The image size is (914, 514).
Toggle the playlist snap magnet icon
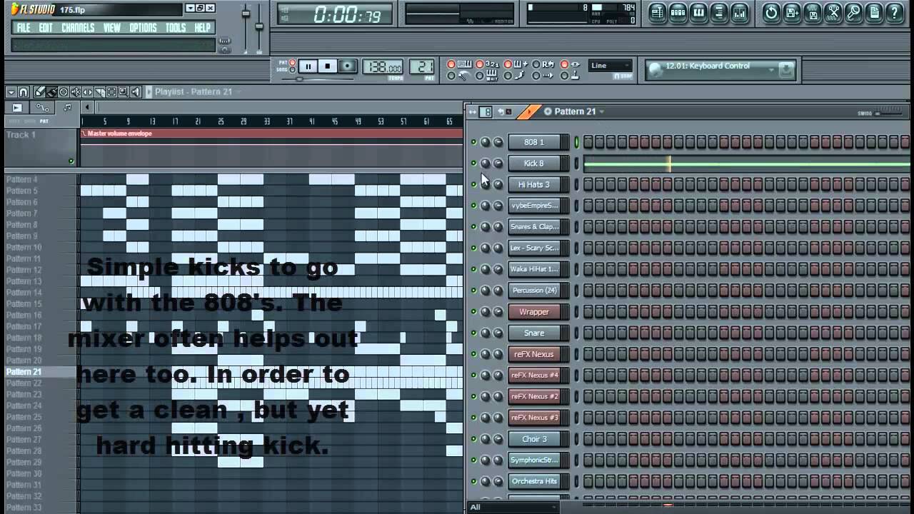point(24,92)
